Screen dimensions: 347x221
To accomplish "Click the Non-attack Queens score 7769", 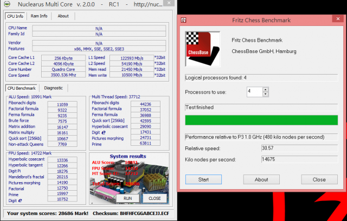I will tap(62, 144).
